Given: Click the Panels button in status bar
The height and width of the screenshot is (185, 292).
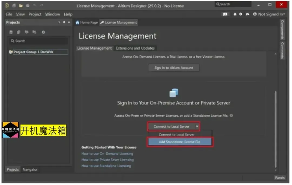Looking at the screenshot, I should point(280,177).
